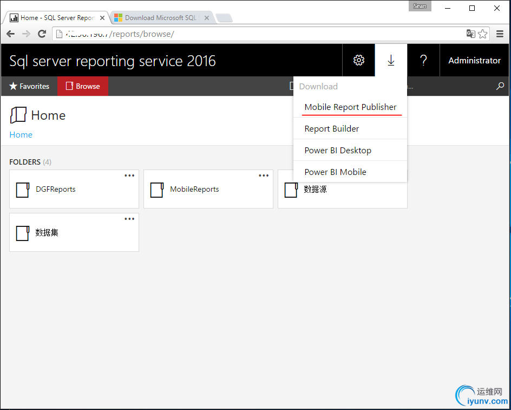Open the 数据集 folder icon

pos(23,233)
